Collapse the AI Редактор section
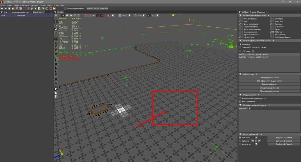Image resolution: width=301 pixels, height=162 pixels. click(240, 74)
